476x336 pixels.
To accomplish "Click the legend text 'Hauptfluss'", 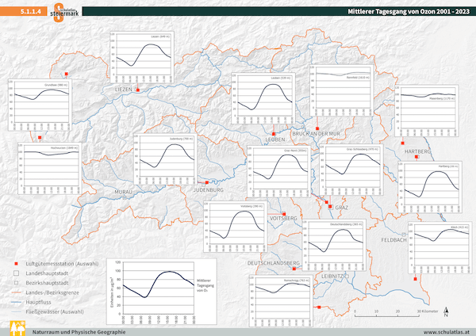I will click(38, 303).
